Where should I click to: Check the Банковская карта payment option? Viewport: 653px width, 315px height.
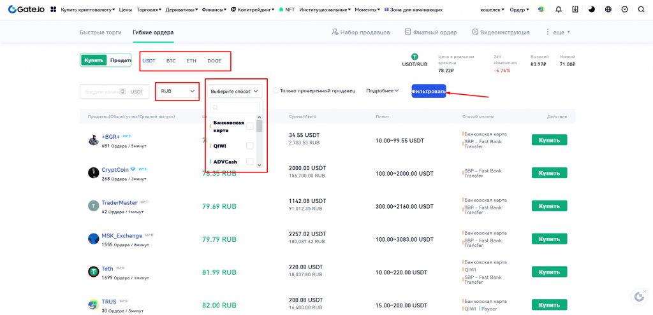(250, 126)
